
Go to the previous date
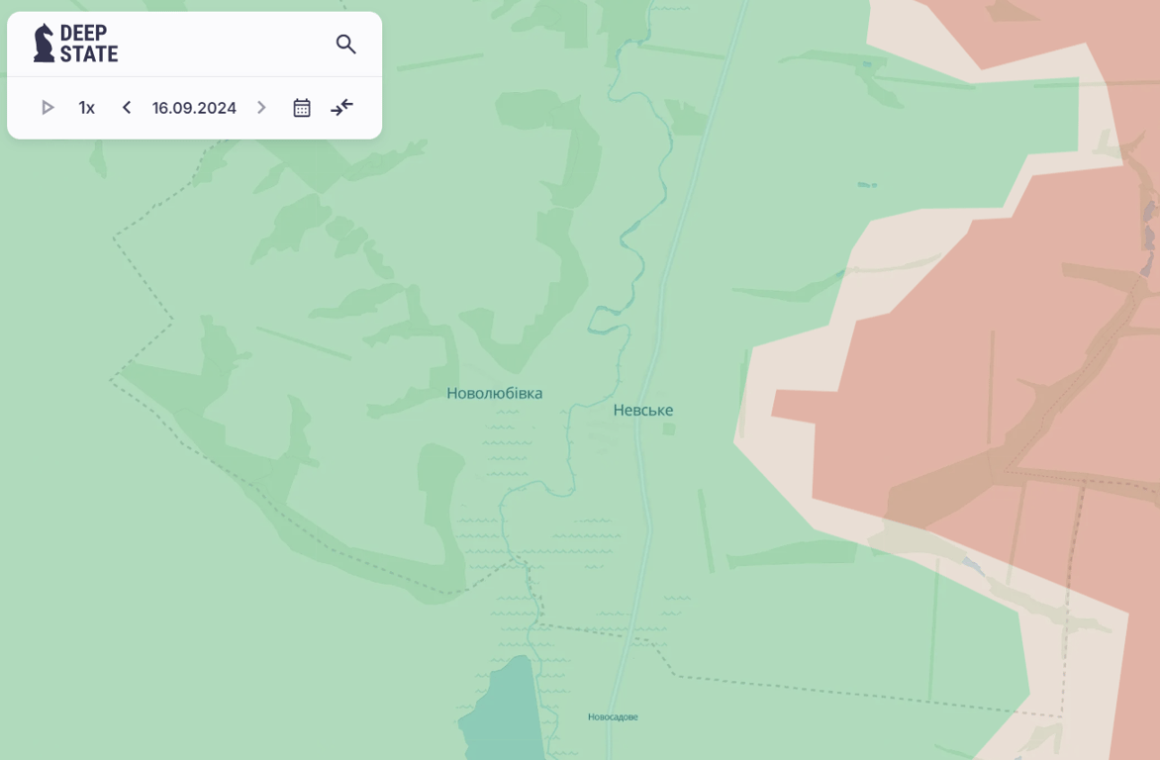tap(127, 108)
